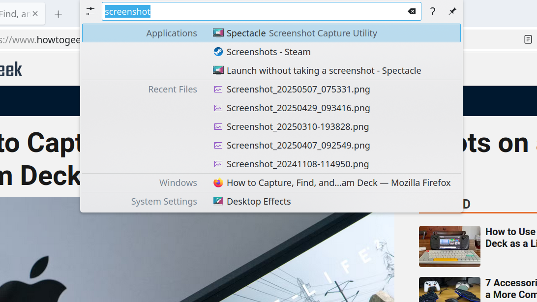537x302 pixels.
Task: Open Screenshot_20250310-193828.png recent file
Action: click(298, 126)
